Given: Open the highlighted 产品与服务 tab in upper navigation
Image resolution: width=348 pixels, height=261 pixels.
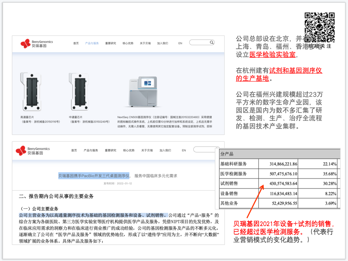Looking at the screenshot, I should coord(92,43).
